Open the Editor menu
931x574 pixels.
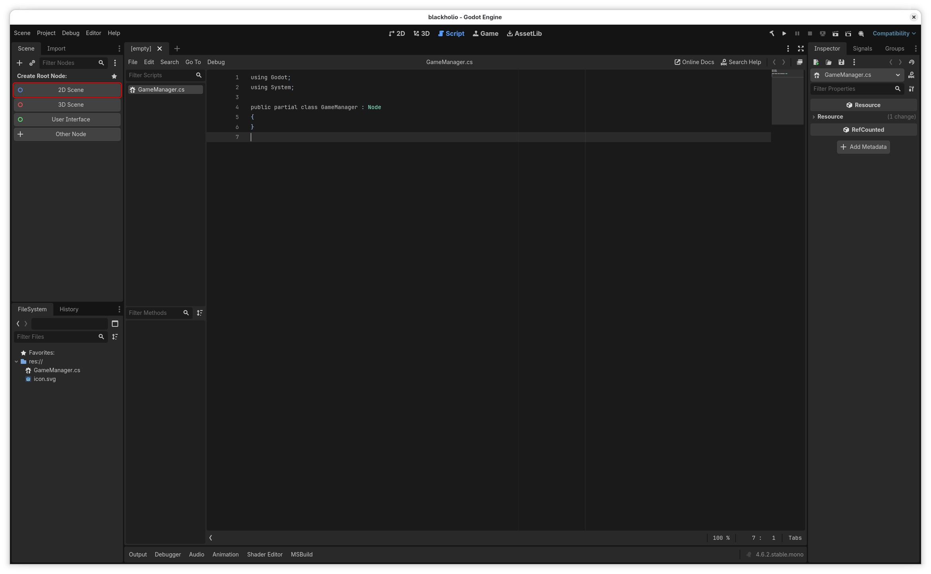tap(94, 33)
